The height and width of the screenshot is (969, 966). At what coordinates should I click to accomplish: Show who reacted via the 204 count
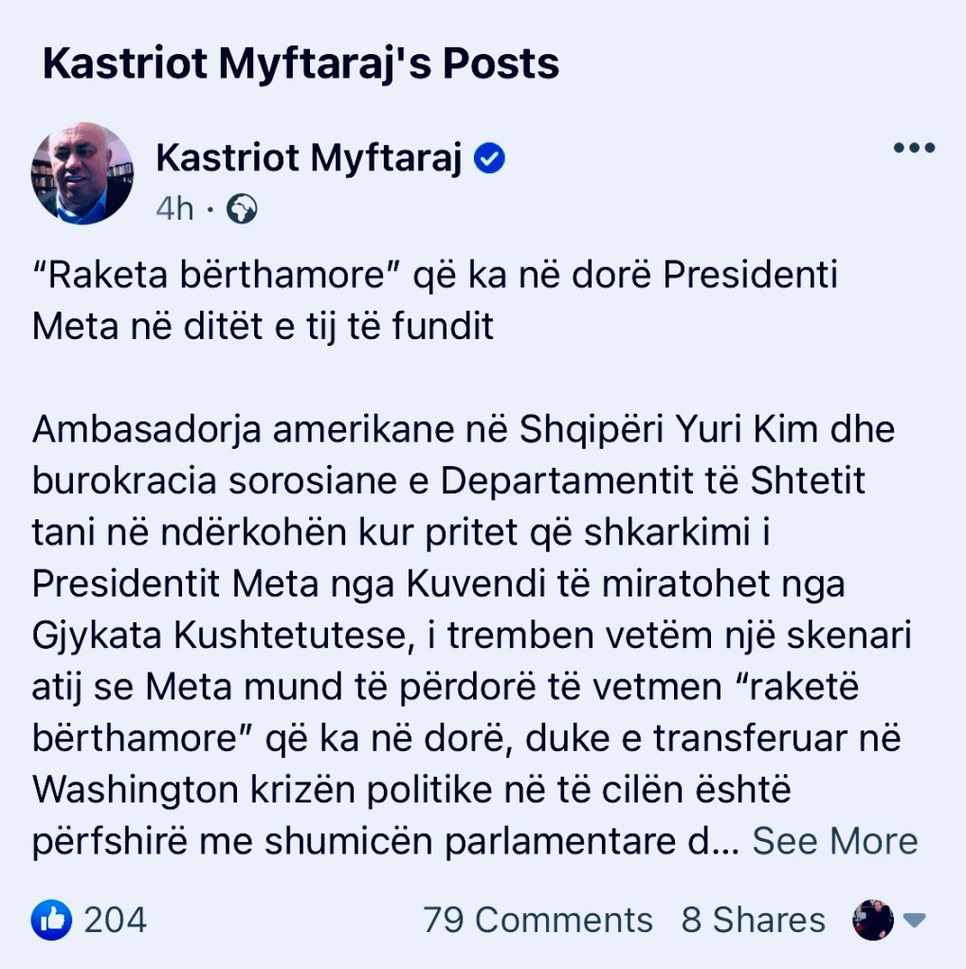(x=115, y=920)
